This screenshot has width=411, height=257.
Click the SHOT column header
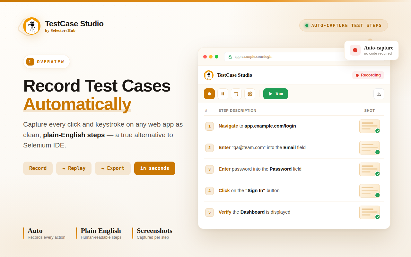pyautogui.click(x=370, y=111)
